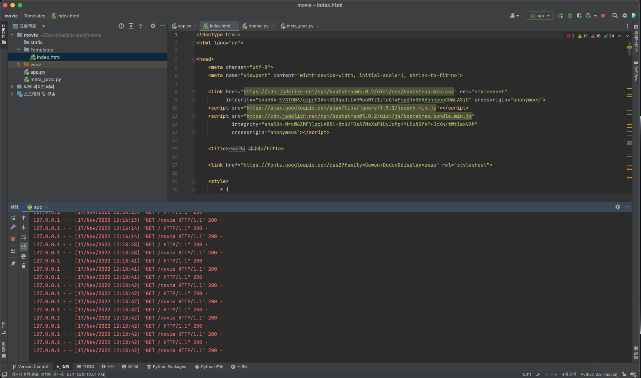Rerun app in the run panel

(13, 218)
